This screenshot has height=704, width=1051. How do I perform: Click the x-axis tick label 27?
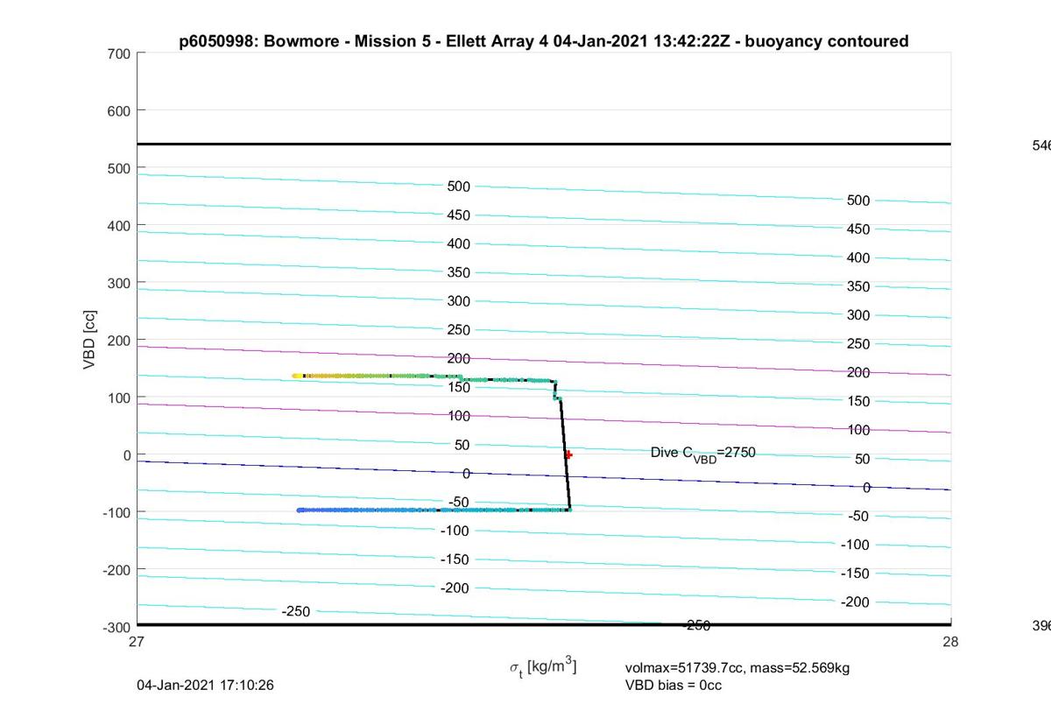(137, 642)
